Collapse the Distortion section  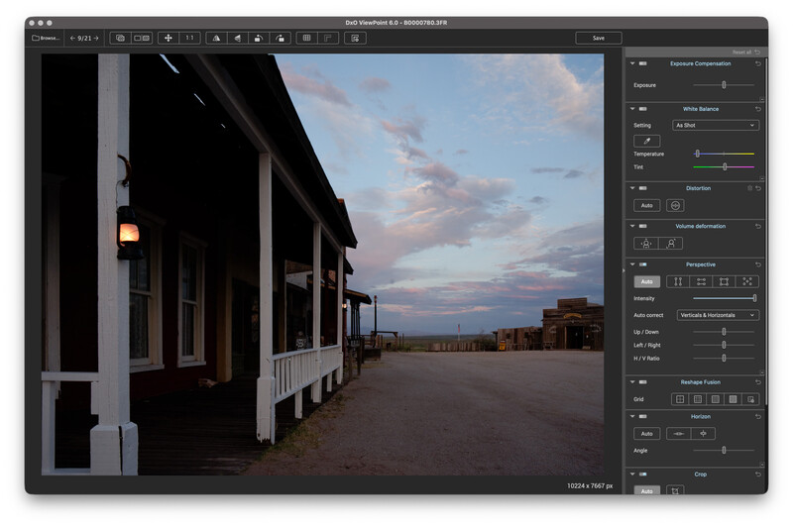coord(632,188)
